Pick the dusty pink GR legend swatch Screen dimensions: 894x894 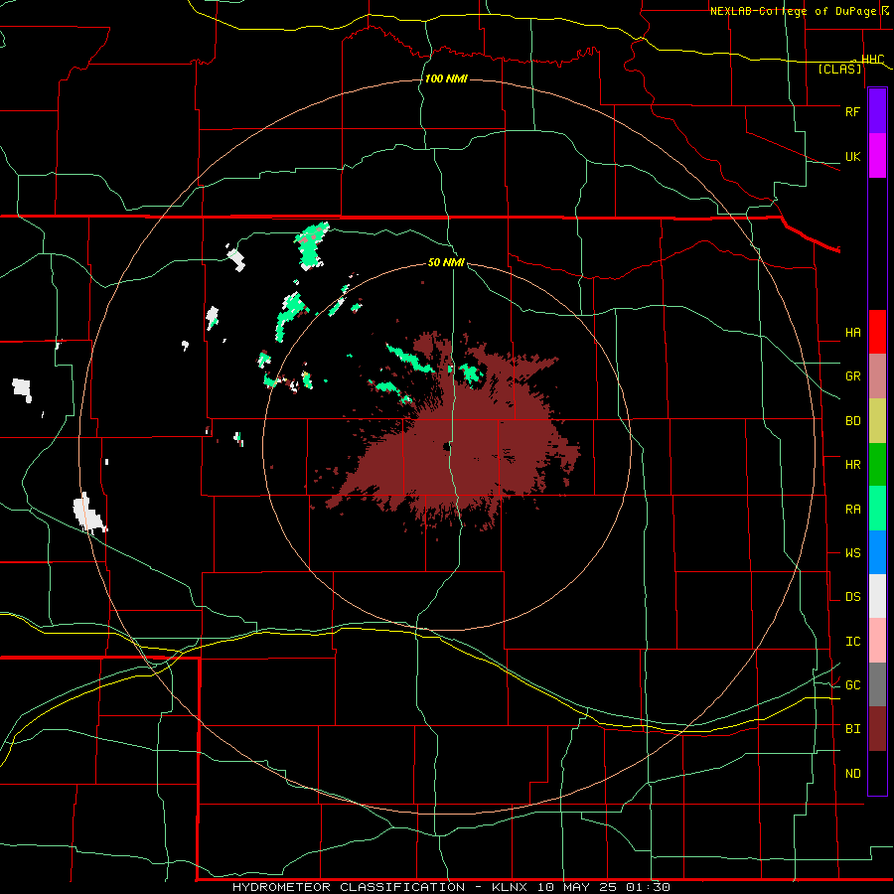[877, 375]
